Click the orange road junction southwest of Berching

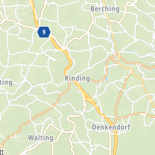[x=88, y=33]
